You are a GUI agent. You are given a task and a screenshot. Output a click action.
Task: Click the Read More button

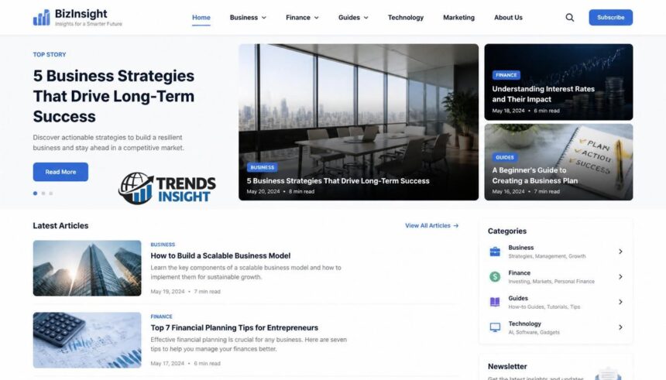(60, 172)
